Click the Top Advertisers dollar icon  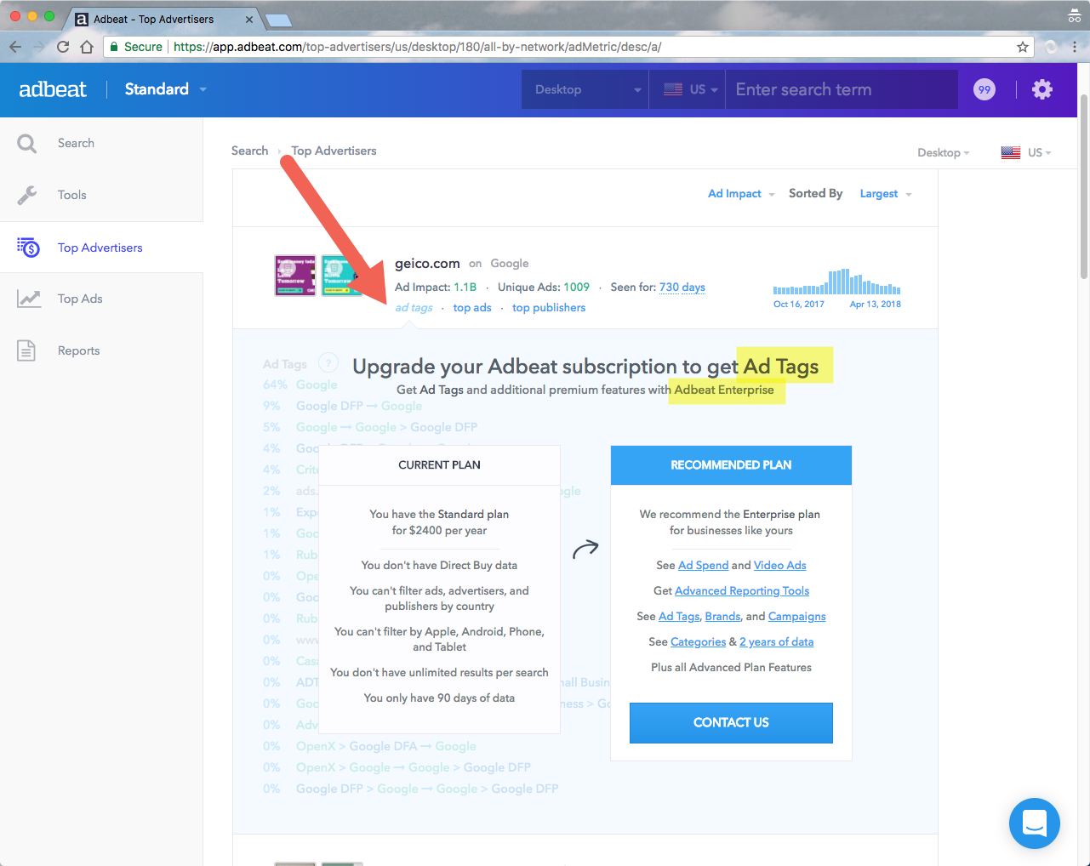28,248
